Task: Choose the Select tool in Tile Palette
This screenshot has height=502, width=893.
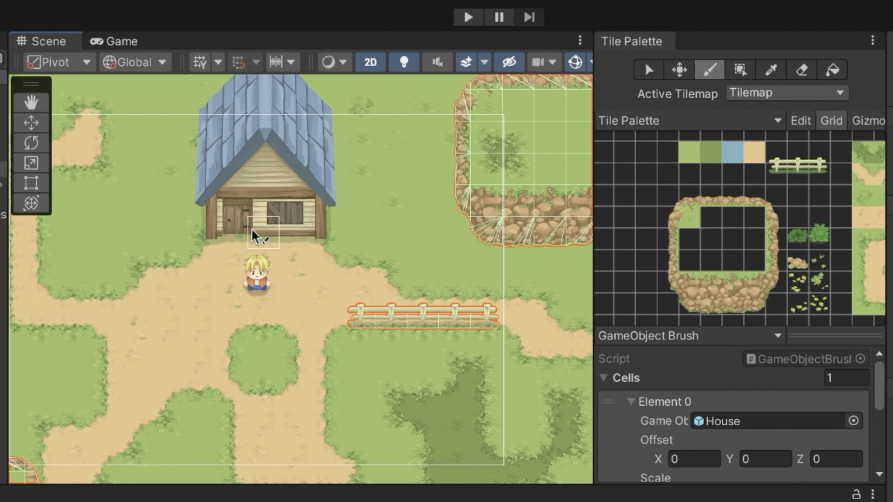Action: (649, 70)
